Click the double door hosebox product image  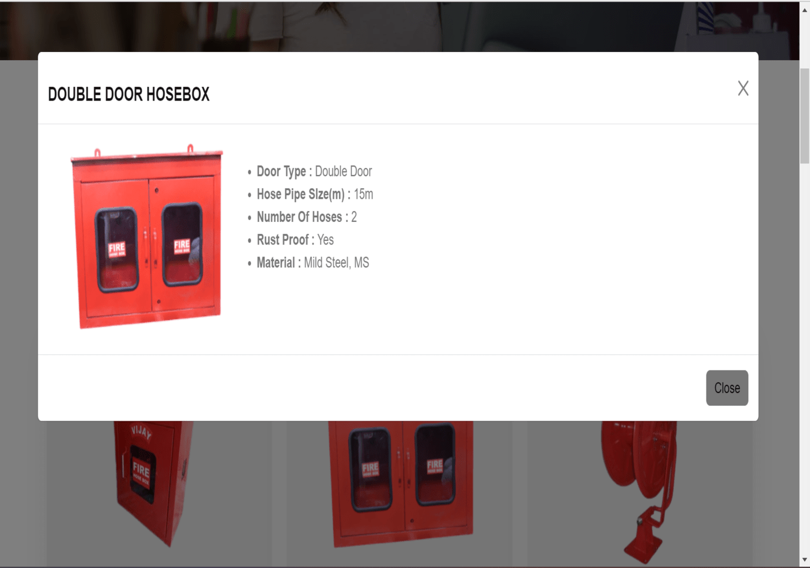click(x=147, y=237)
